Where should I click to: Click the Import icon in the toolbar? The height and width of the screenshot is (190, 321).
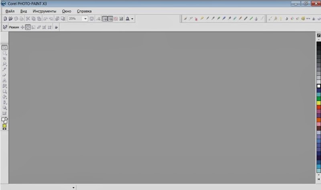[57, 19]
